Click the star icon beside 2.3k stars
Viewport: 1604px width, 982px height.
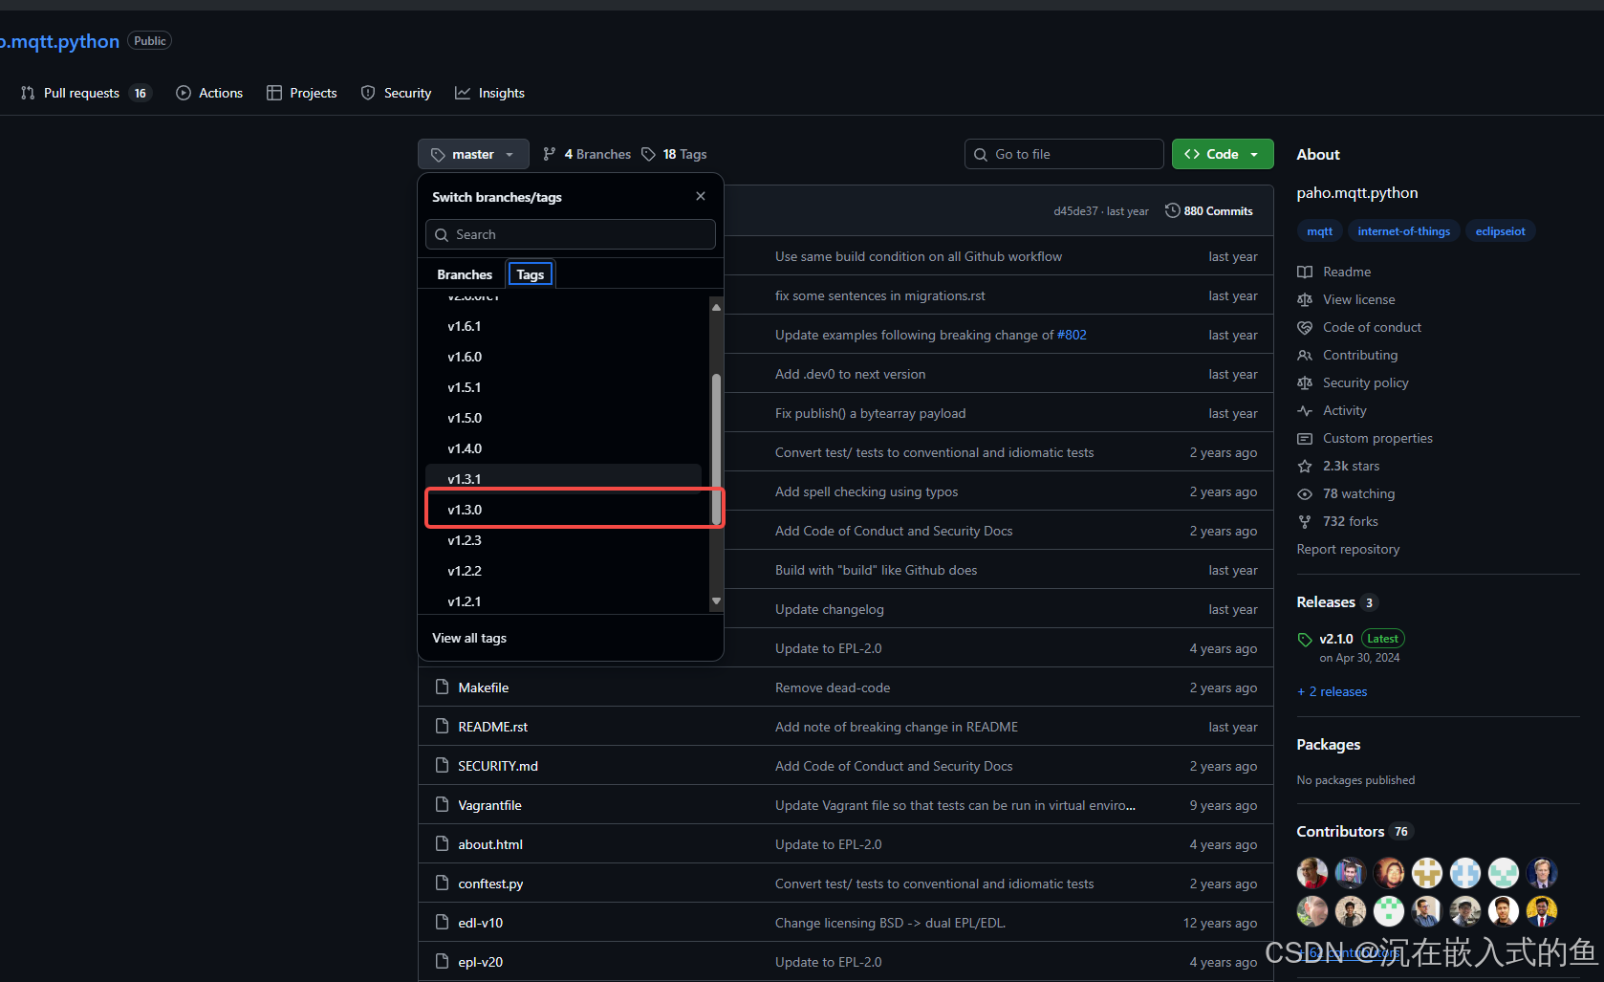(x=1305, y=466)
